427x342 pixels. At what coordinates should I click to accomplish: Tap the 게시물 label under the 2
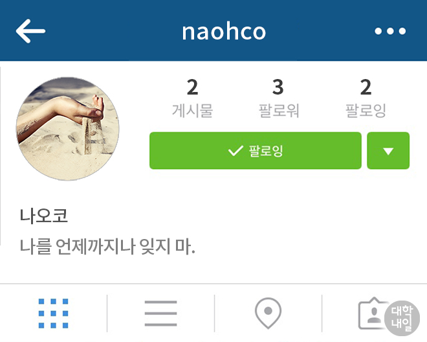[x=192, y=111]
